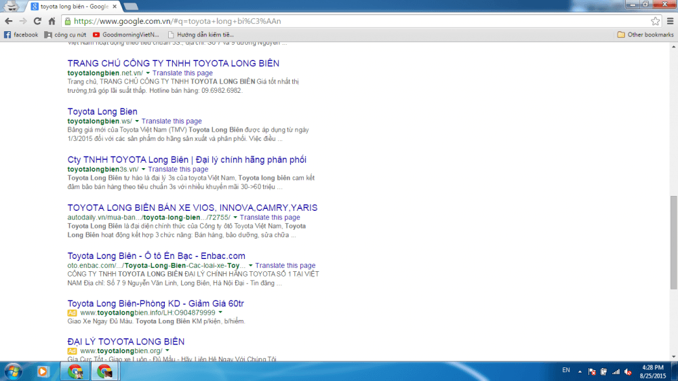This screenshot has height=381, width=678.
Task: Expand dropdown arrow beside autodaily.vn URL
Action: coord(235,217)
